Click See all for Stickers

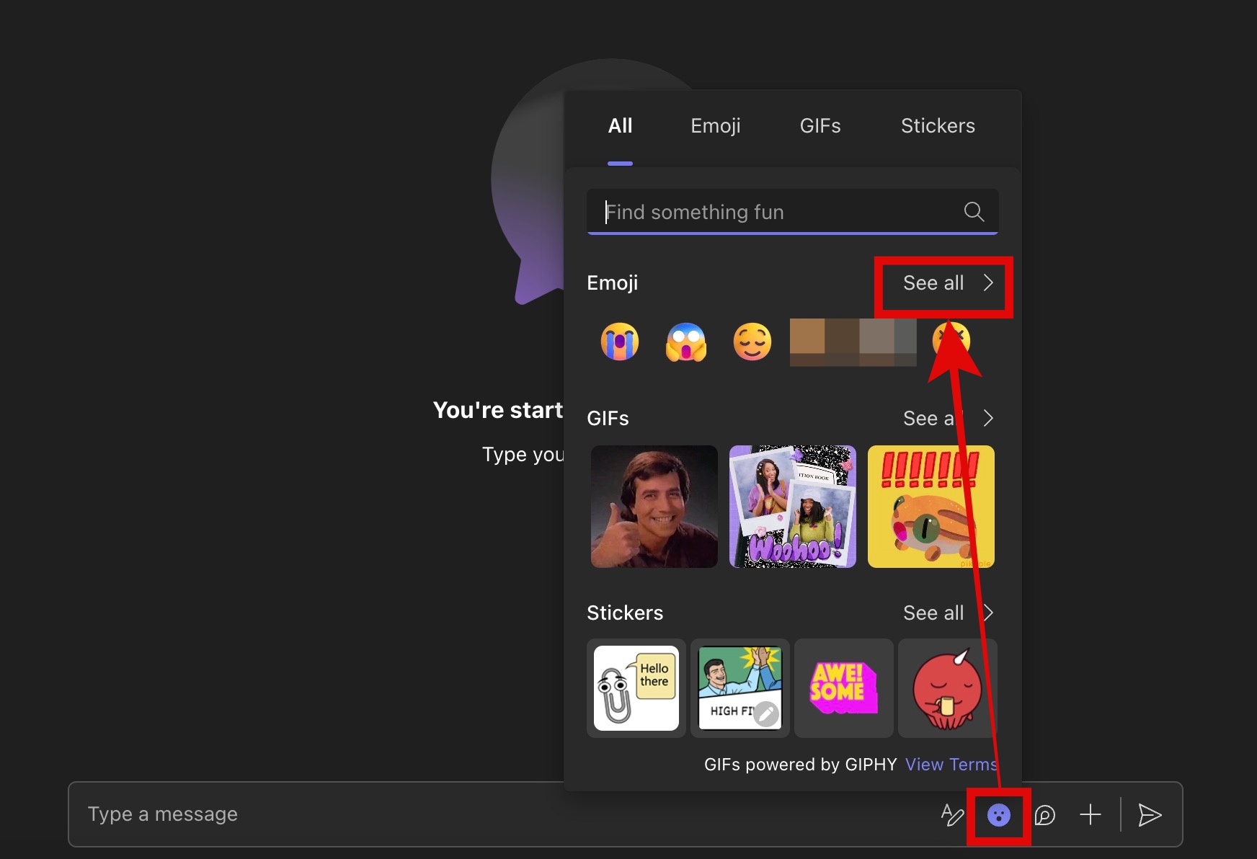(x=933, y=613)
